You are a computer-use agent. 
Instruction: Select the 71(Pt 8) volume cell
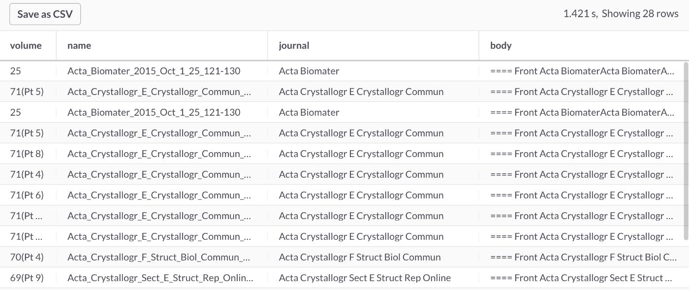pyautogui.click(x=27, y=154)
